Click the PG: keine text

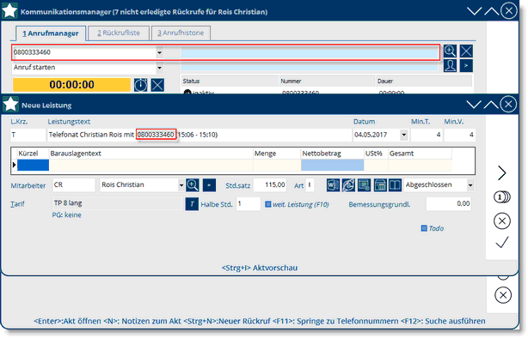(x=66, y=215)
